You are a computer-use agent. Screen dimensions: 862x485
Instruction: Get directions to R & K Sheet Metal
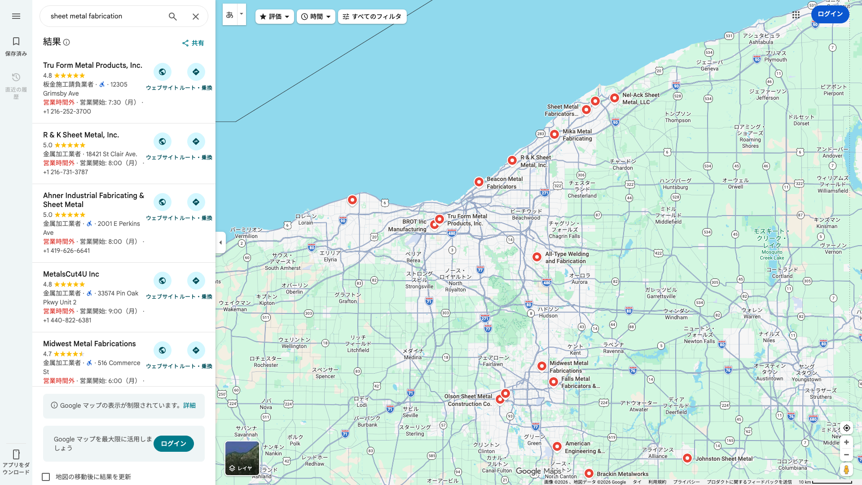click(x=196, y=141)
